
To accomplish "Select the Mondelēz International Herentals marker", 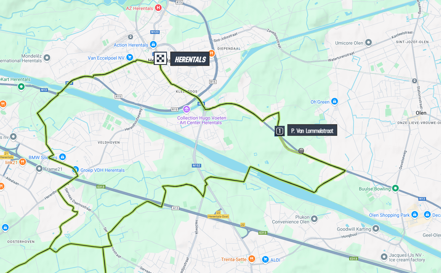I will pyautogui.click(x=47, y=58).
